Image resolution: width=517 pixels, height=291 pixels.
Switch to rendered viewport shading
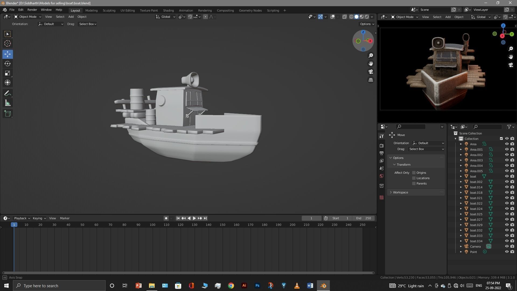[366, 17]
